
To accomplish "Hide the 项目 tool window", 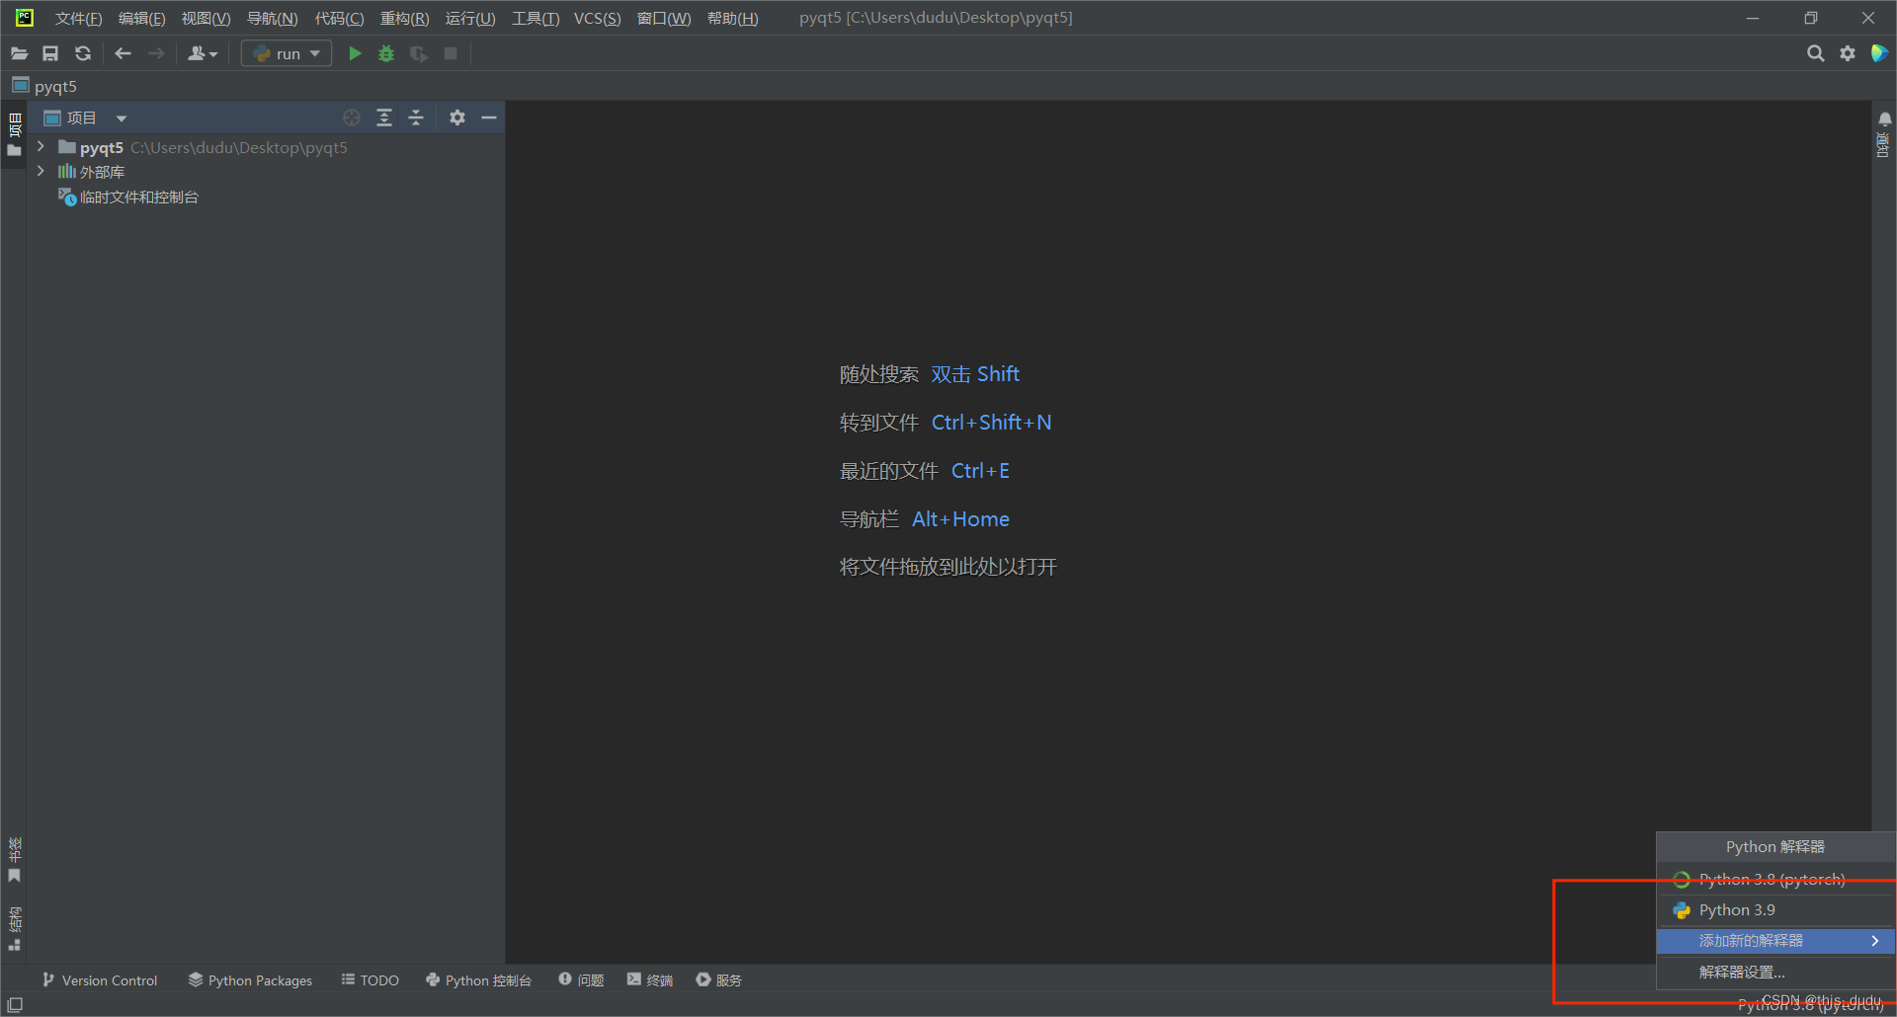I will 489,117.
